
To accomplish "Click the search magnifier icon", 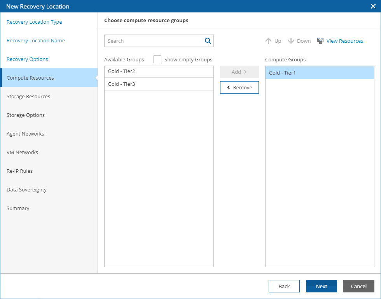I will 208,41.
